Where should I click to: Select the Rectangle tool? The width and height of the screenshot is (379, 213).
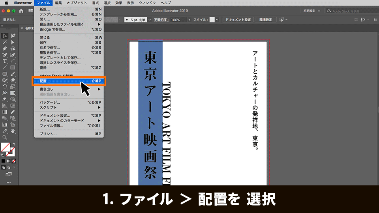[x=13, y=67]
